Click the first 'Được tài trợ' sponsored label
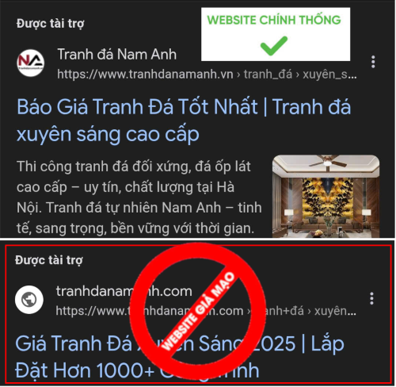Image resolution: width=396 pixels, height=387 pixels. coord(50,24)
